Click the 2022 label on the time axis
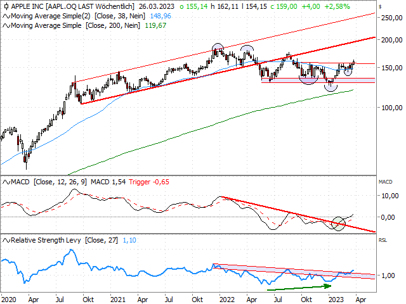This screenshot has height=304, width=406. coord(227,300)
